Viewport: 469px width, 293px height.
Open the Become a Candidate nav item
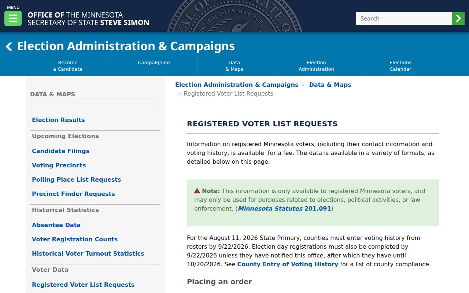point(68,66)
